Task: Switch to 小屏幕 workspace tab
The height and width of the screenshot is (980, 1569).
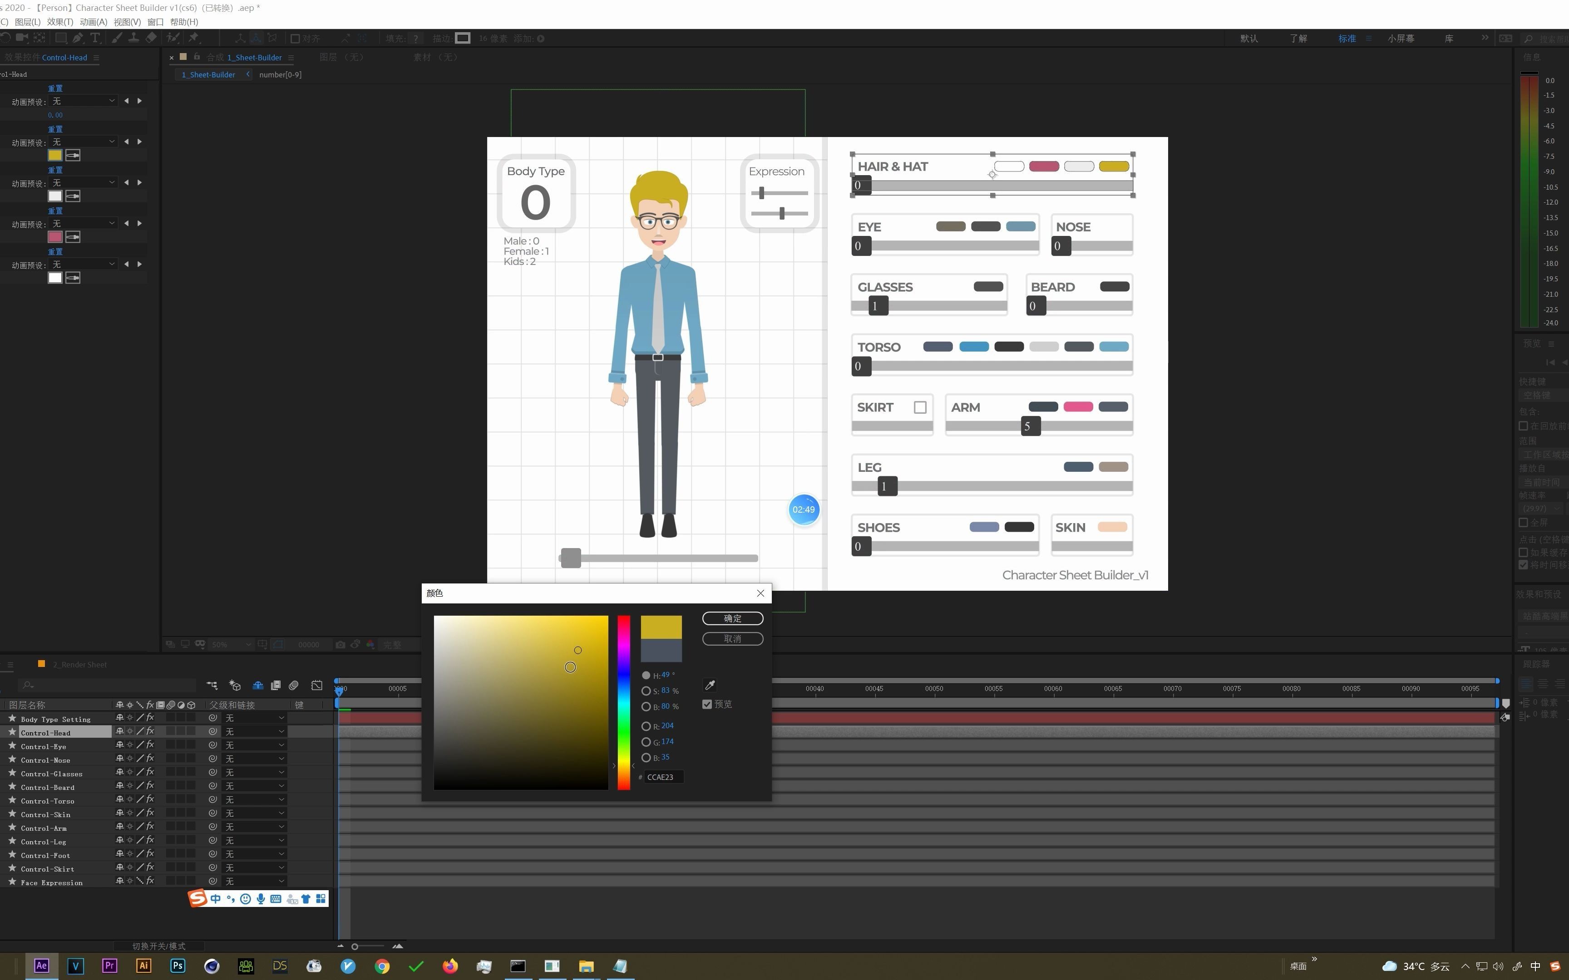Action: coord(1401,38)
